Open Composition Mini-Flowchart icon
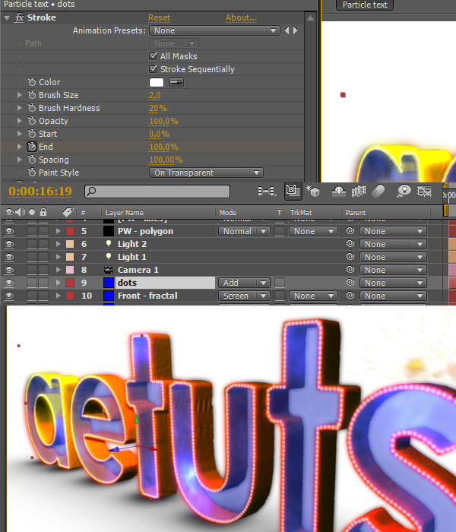 pyautogui.click(x=267, y=192)
